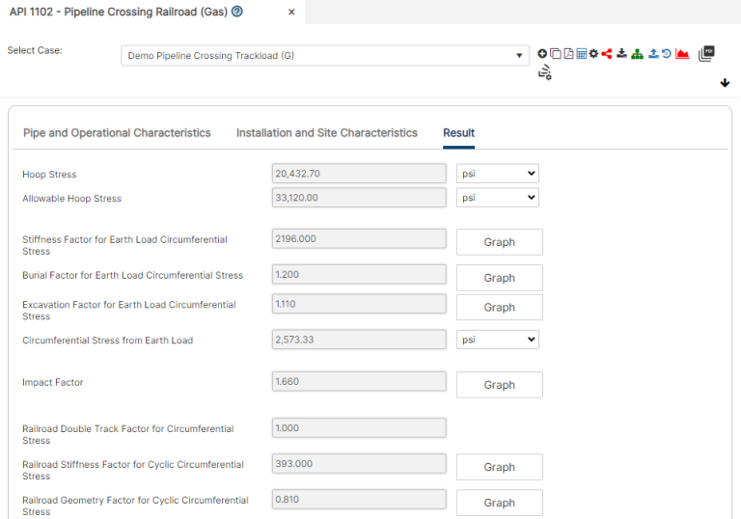
Task: Open Hoop Stress unit dropdown
Action: pos(497,174)
